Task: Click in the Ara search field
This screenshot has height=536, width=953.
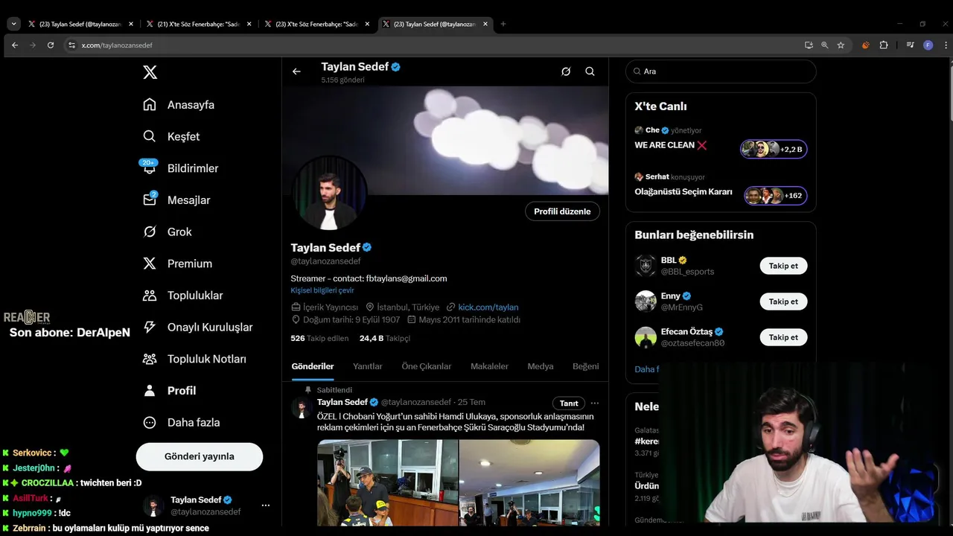Action: (x=721, y=71)
